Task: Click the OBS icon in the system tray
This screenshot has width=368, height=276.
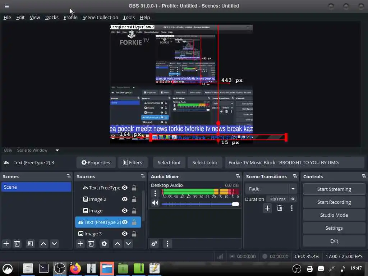Action: (x=296, y=268)
